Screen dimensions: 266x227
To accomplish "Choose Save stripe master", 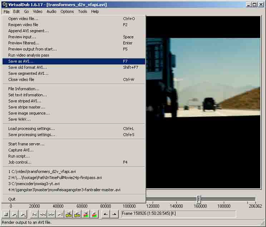I will pyautogui.click(x=74, y=107).
